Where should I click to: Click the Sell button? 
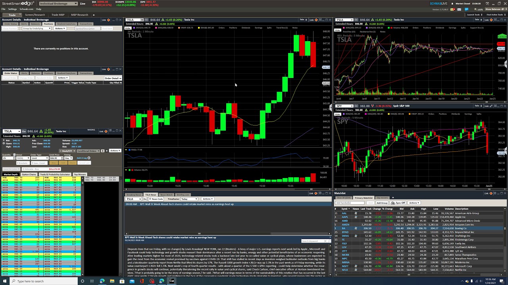point(63,163)
